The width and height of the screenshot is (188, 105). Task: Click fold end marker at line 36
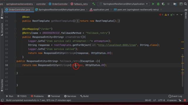coord(15,57)
